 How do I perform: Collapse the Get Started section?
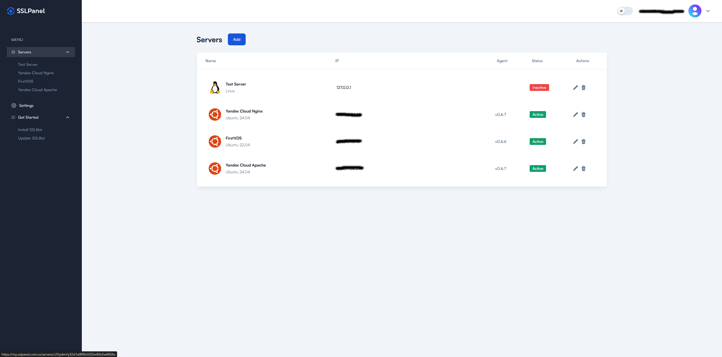67,117
